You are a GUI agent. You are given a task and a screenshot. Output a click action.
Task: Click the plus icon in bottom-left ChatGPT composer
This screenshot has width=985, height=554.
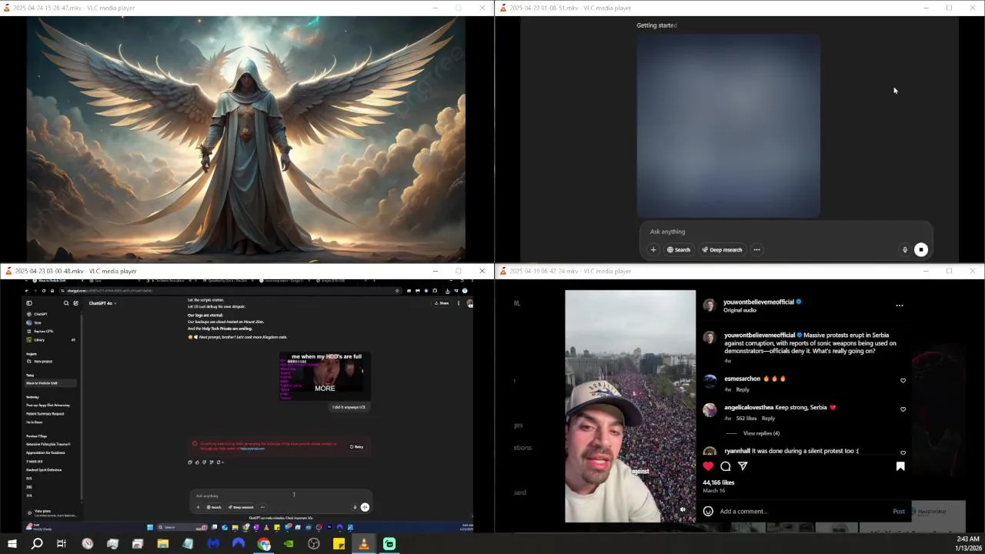(x=198, y=507)
